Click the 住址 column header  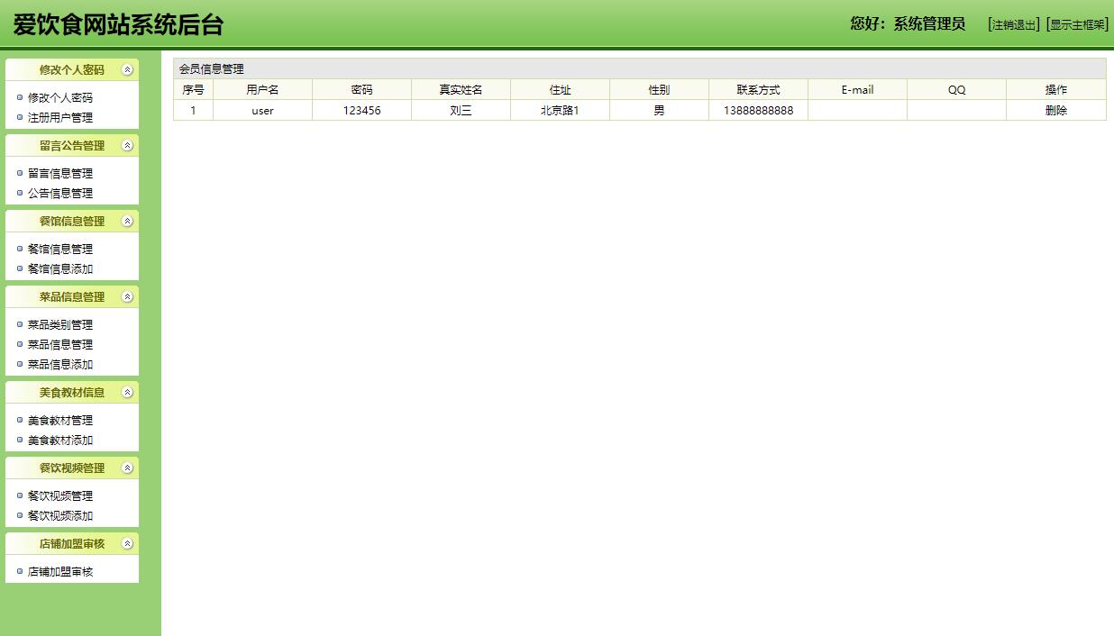coord(560,89)
